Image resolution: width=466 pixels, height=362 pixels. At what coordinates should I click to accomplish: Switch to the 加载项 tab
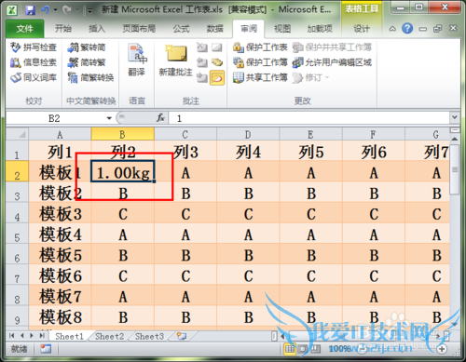[320, 29]
